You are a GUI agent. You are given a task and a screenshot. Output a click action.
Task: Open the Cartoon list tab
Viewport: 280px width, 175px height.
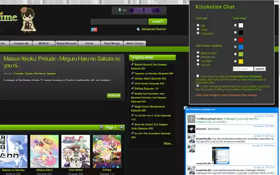tap(21, 43)
